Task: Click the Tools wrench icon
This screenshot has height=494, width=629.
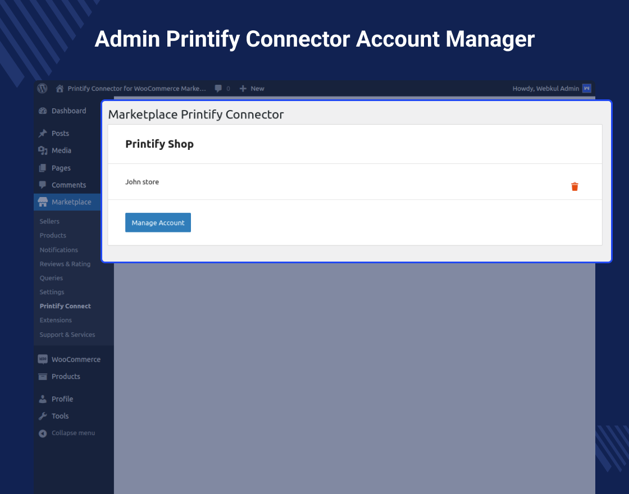Action: [x=43, y=416]
